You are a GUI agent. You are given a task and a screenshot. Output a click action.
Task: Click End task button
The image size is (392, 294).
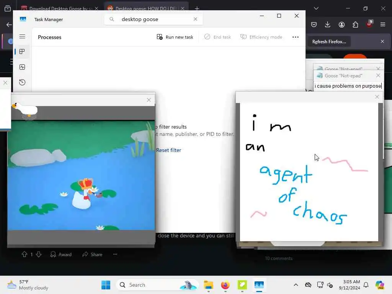click(x=217, y=37)
